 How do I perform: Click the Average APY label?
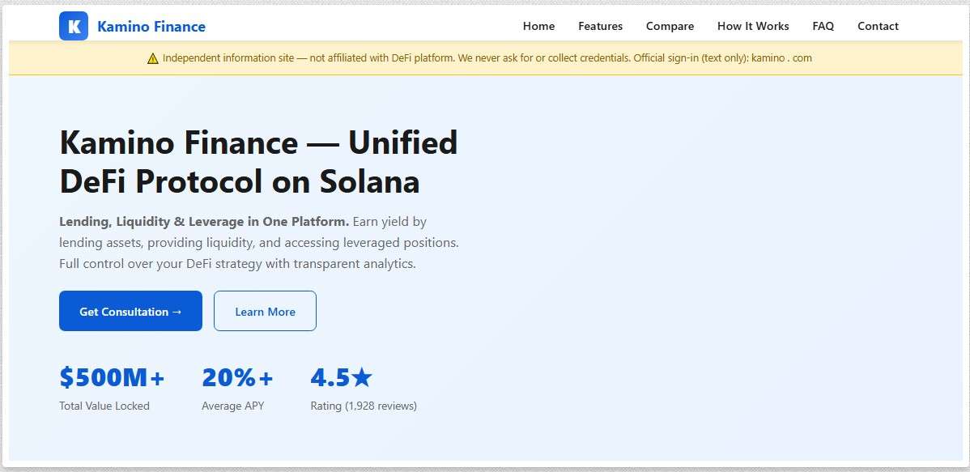click(x=232, y=406)
